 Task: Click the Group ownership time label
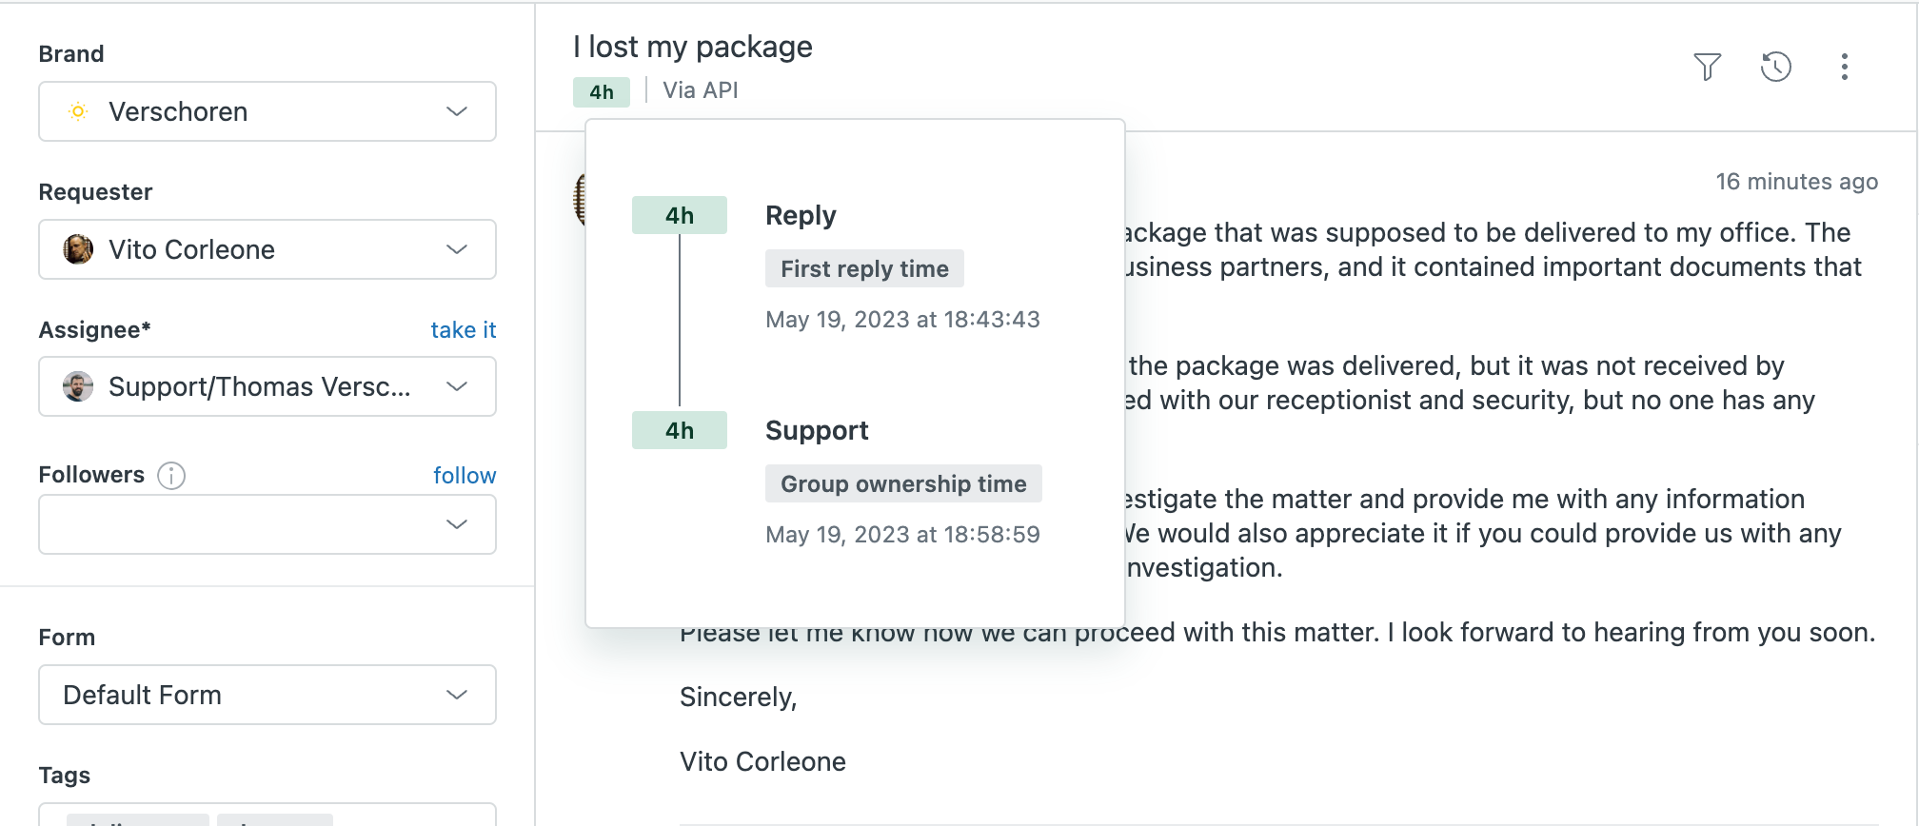pyautogui.click(x=903, y=484)
